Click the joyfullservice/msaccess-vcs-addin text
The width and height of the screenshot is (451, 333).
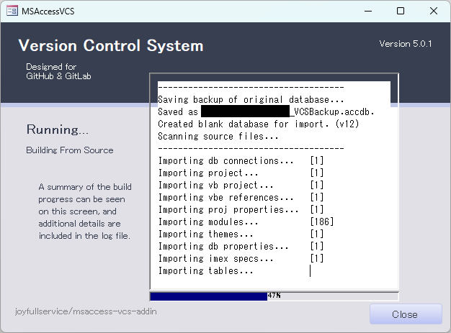point(86,311)
